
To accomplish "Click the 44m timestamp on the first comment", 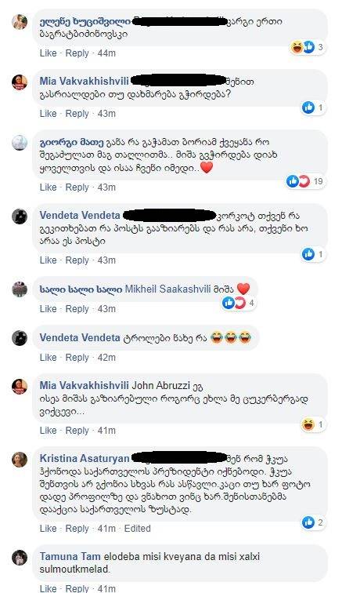I will [x=106, y=53].
